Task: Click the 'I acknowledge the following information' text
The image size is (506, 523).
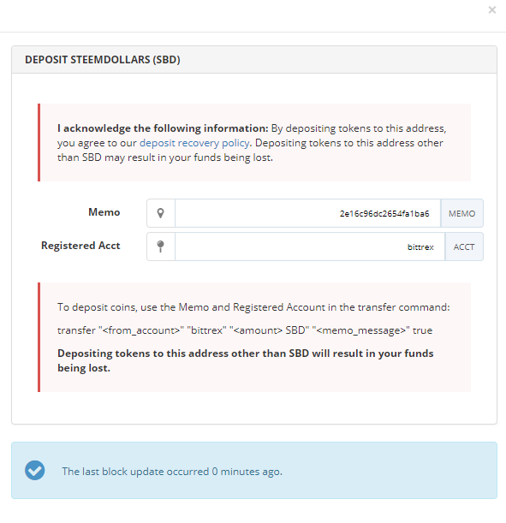Action: [x=163, y=128]
